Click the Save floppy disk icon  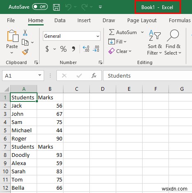coord(56,7)
